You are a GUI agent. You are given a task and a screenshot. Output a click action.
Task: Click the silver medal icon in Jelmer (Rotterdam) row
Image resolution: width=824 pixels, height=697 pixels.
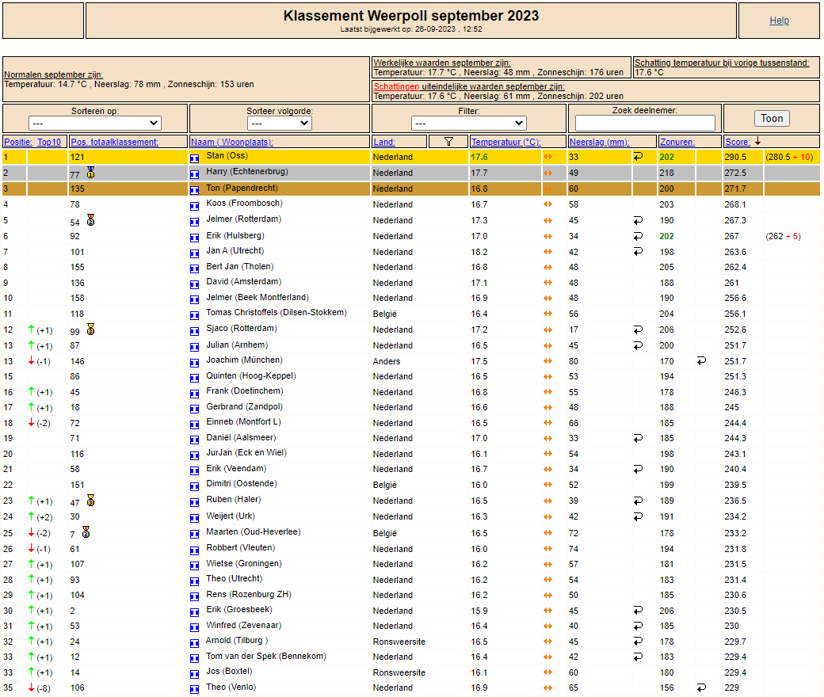point(90,219)
